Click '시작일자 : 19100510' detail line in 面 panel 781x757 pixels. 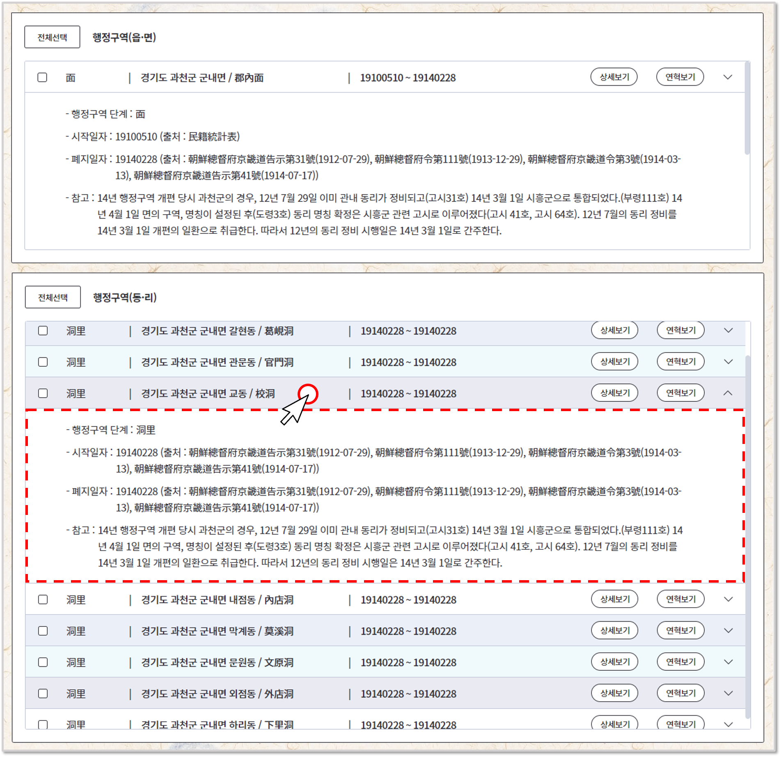[x=153, y=137]
